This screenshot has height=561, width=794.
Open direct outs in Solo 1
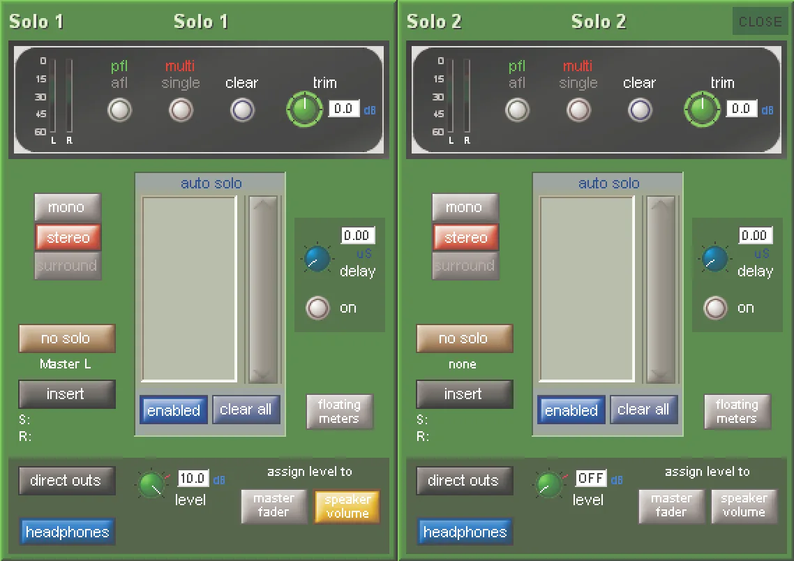coord(67,481)
